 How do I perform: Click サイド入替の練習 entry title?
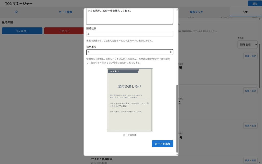click(x=102, y=159)
